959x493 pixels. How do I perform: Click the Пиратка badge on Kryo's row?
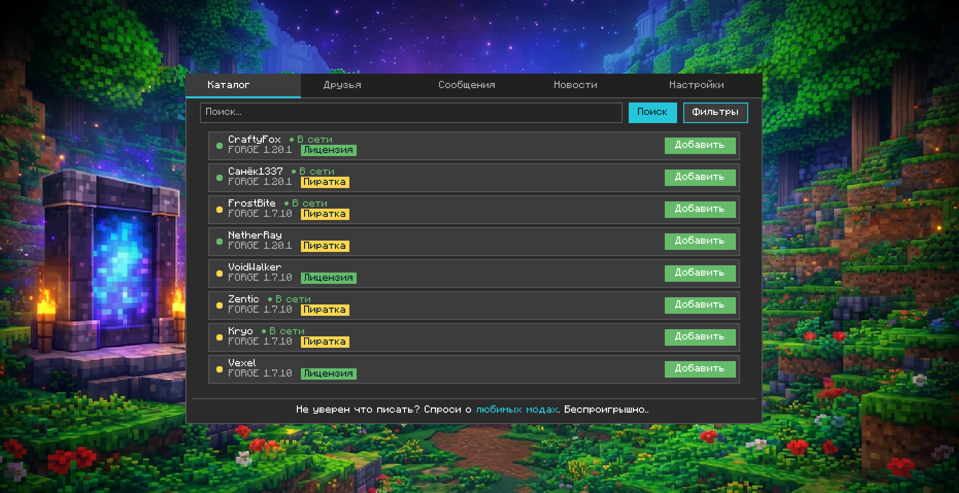coord(325,342)
